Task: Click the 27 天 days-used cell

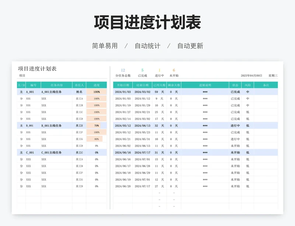Action: (159, 186)
